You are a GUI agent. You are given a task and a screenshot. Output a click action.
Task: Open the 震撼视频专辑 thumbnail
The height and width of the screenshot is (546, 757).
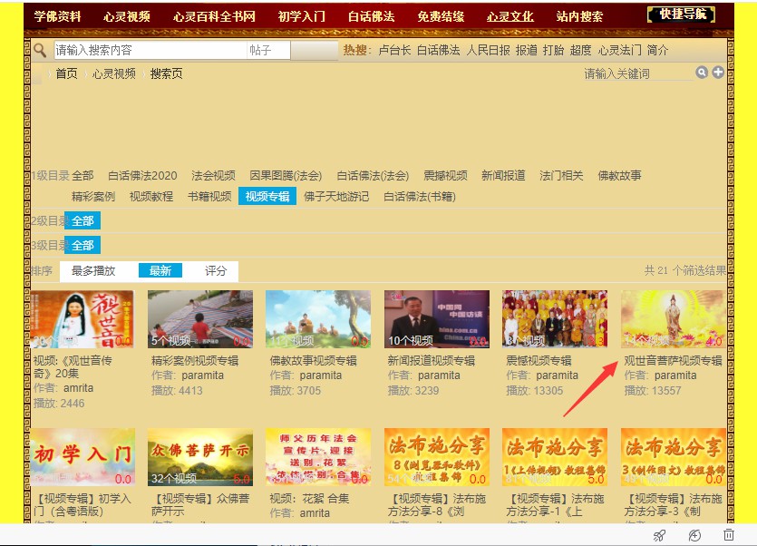(x=555, y=319)
